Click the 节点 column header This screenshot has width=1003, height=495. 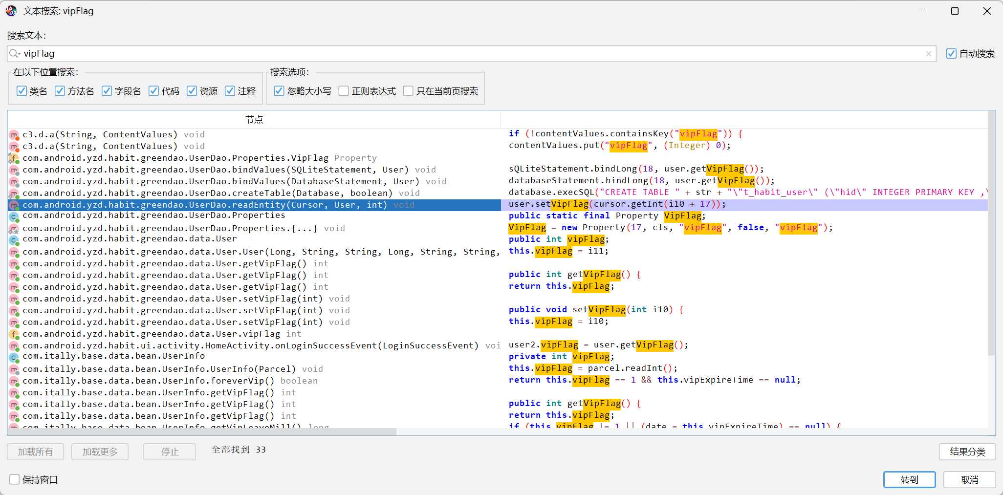[x=254, y=120]
